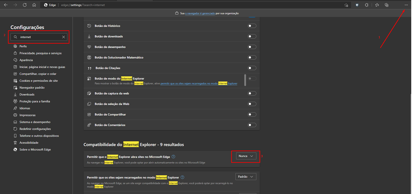Click the magnifier icon in settings search

pos(15,37)
